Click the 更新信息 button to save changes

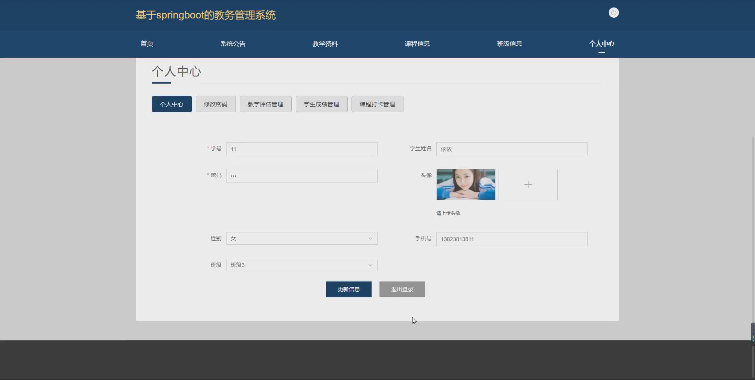point(348,289)
